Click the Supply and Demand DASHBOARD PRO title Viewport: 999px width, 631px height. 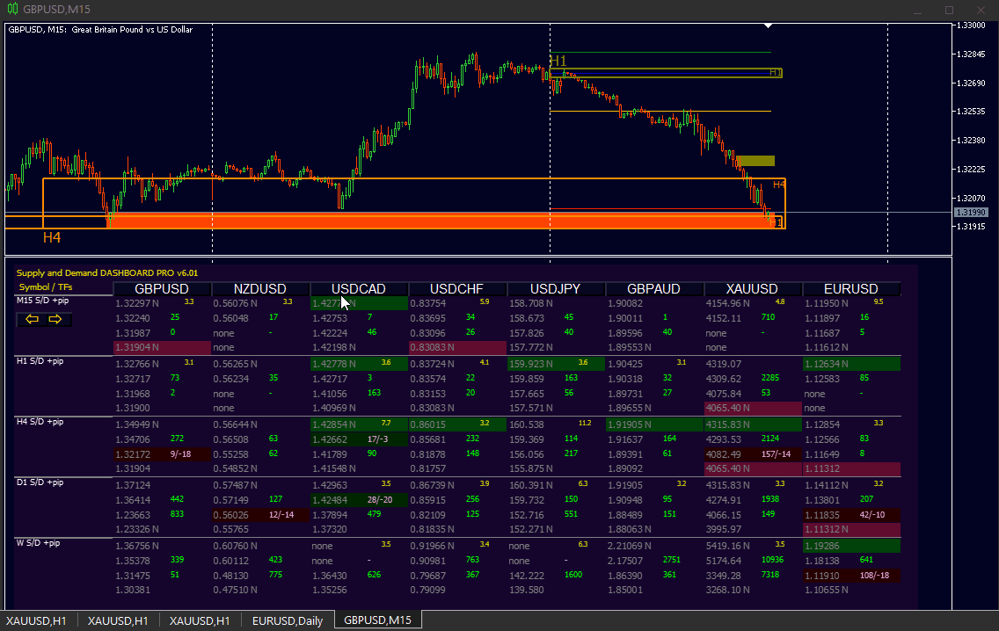coord(107,273)
